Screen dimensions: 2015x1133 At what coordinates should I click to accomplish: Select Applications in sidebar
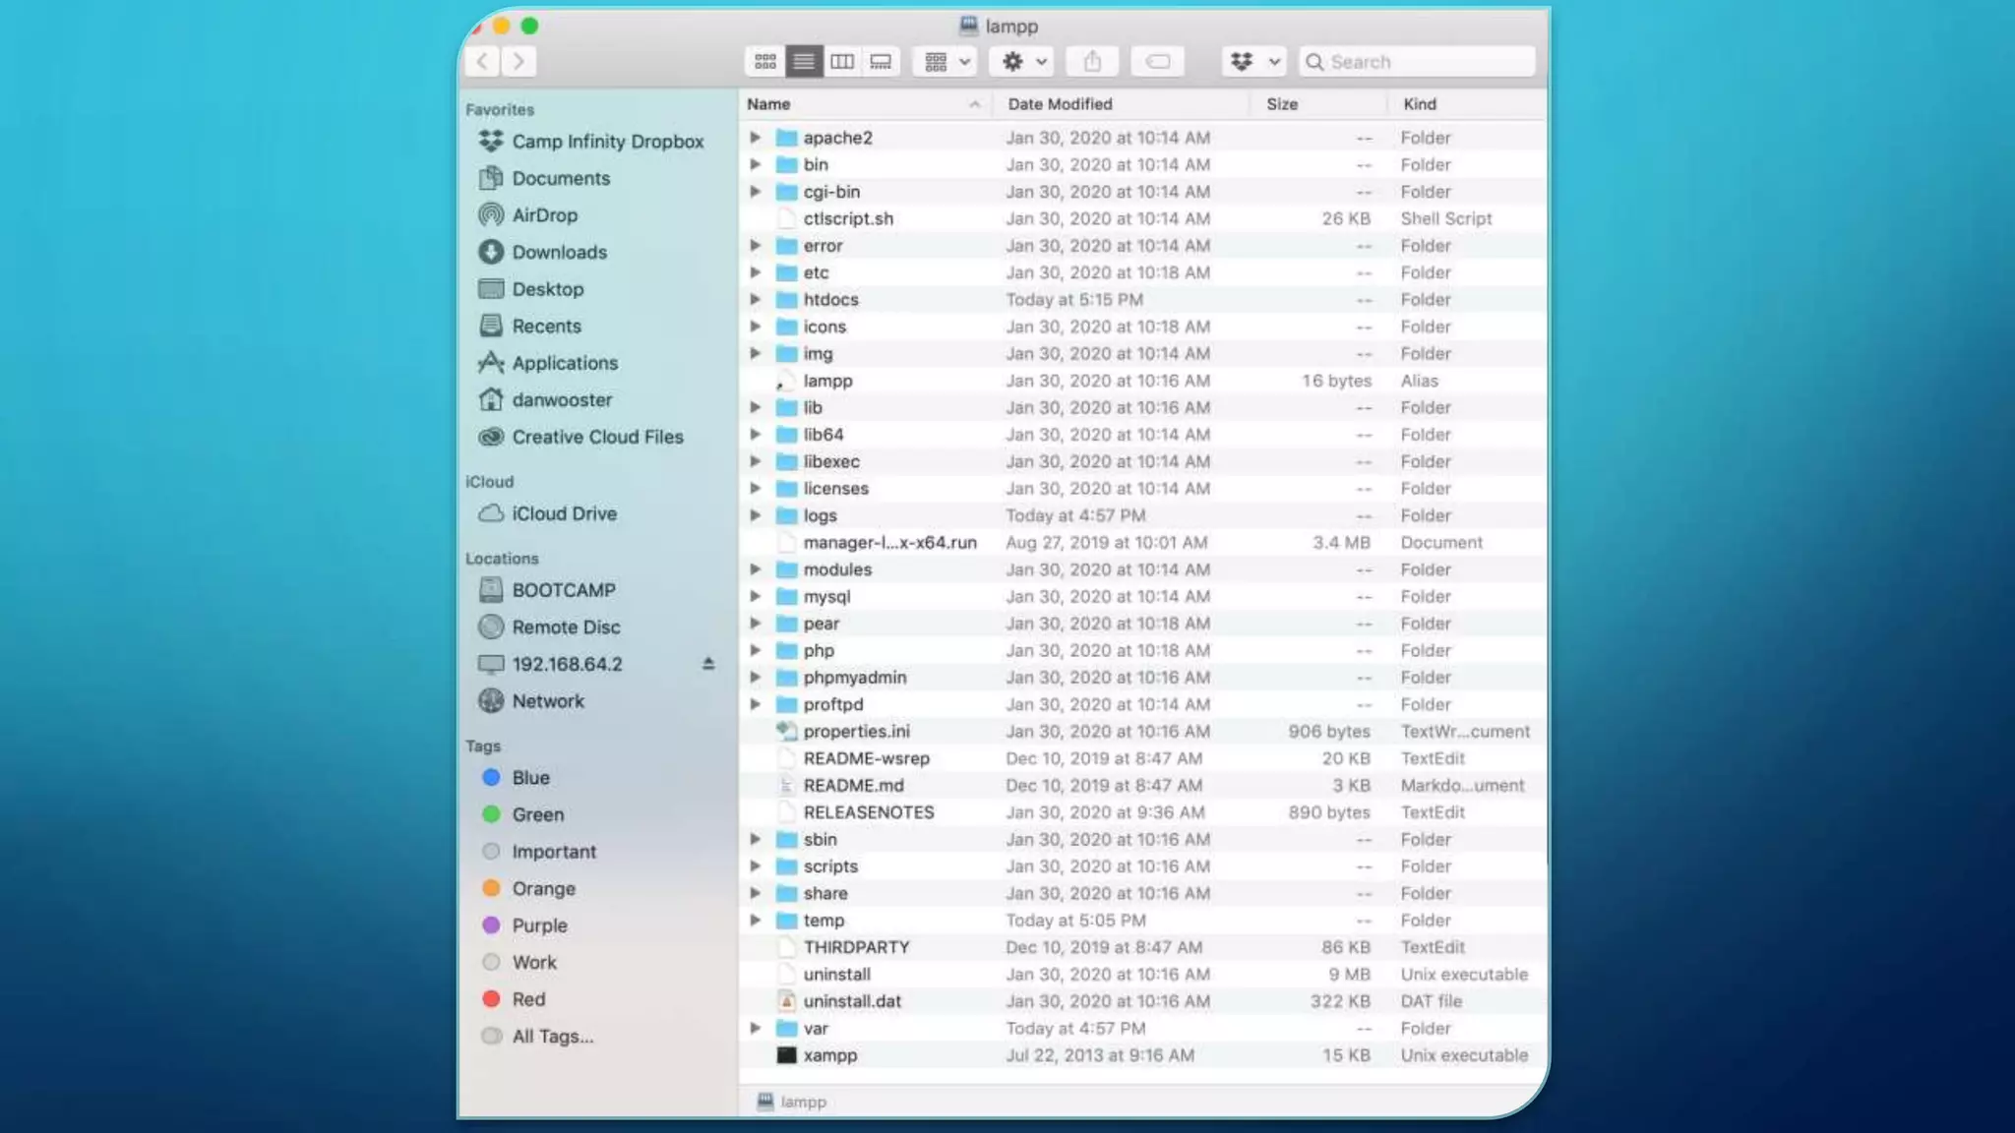click(x=564, y=363)
